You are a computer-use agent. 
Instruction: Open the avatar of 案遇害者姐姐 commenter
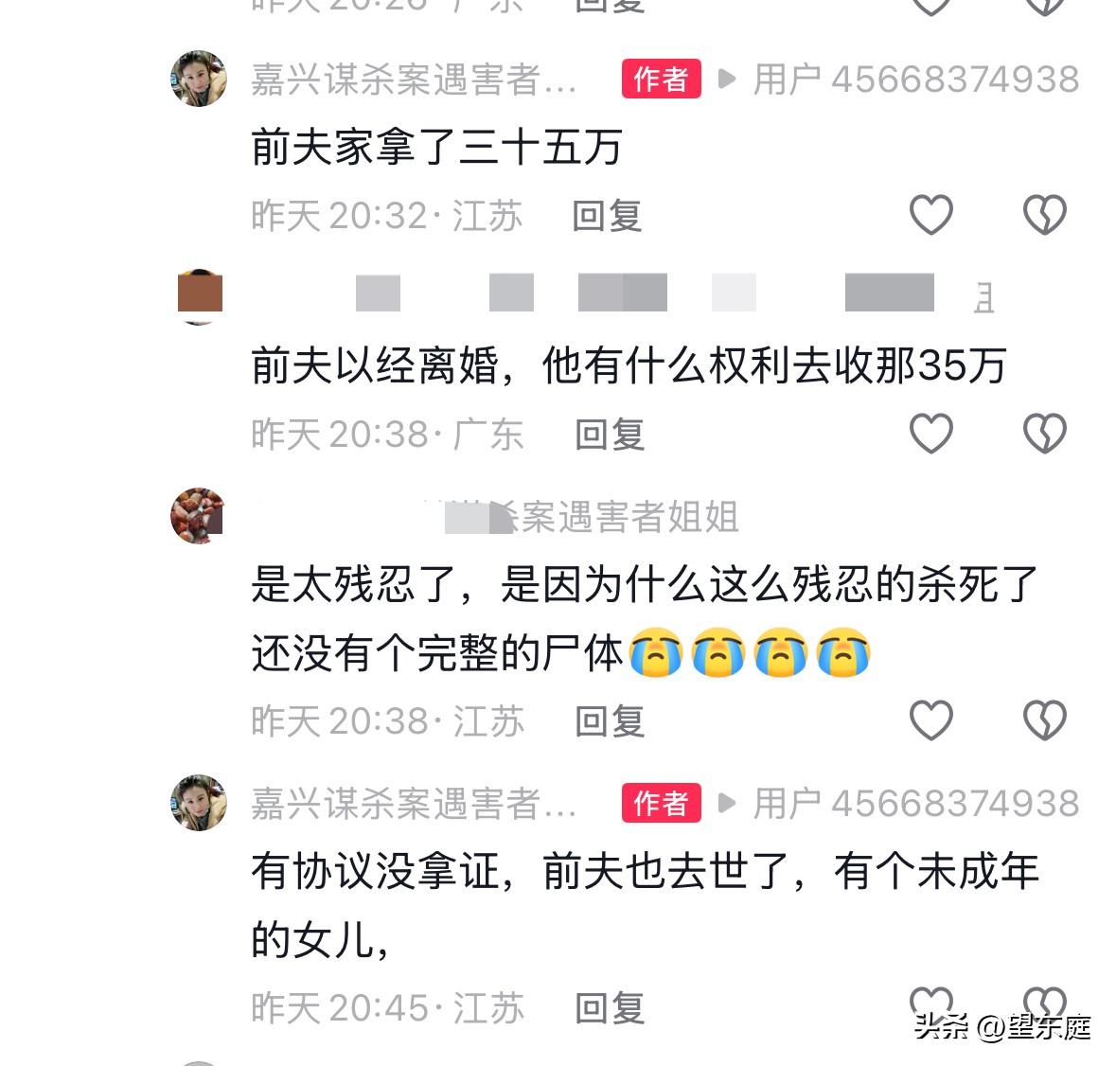[x=199, y=516]
